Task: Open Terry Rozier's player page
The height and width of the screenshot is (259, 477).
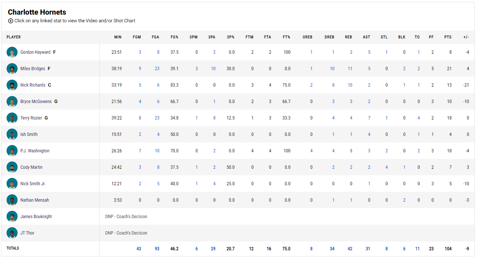Action: coord(31,118)
